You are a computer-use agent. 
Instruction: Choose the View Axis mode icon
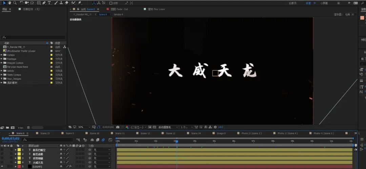pyautogui.click(x=104, y=3)
